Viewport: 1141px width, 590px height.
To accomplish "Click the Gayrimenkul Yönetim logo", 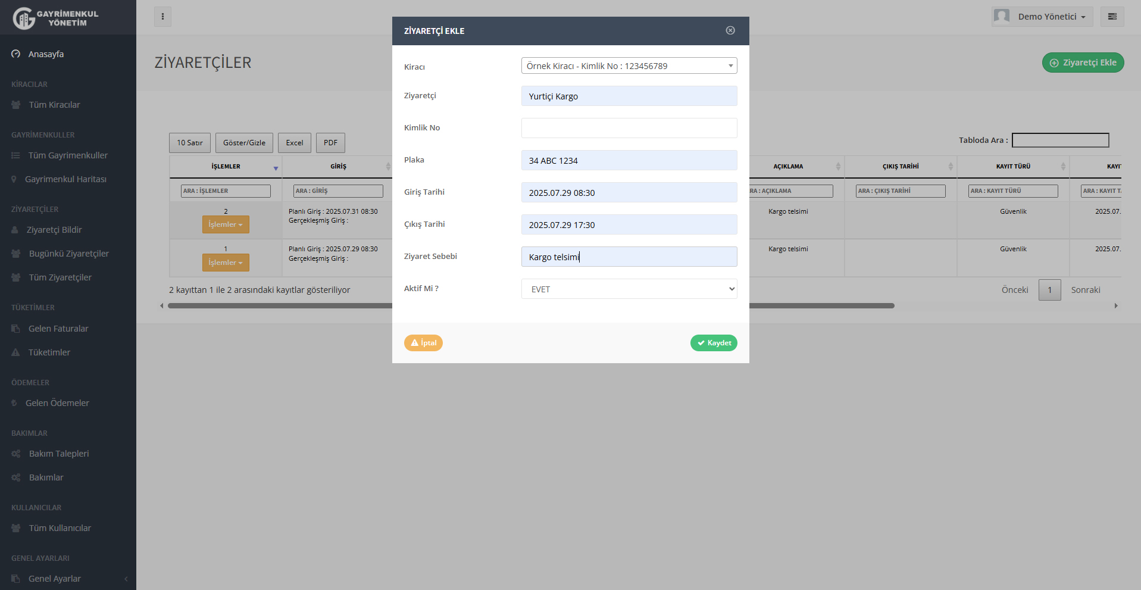I will click(55, 18).
